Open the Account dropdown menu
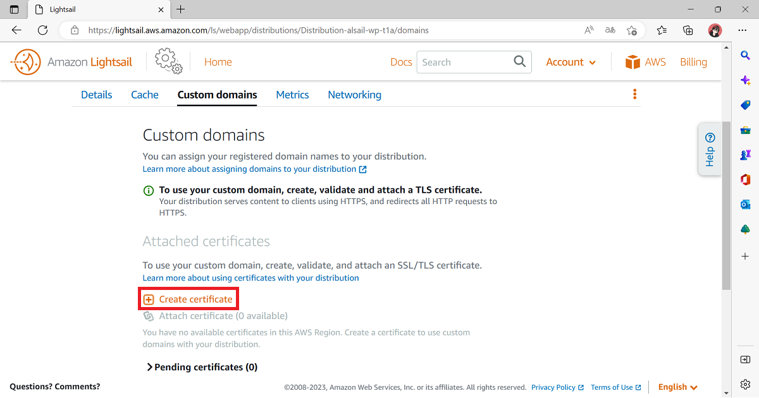 tap(571, 61)
